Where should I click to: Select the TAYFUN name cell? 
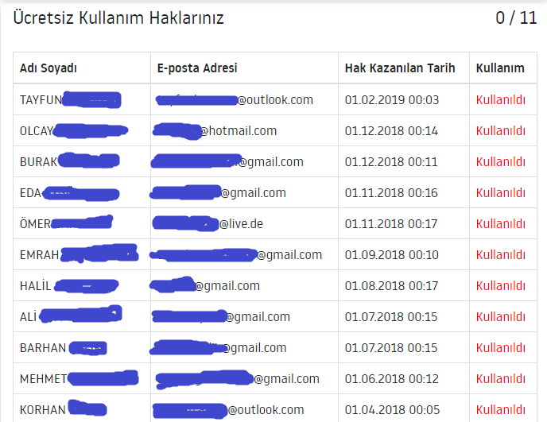coord(82,99)
